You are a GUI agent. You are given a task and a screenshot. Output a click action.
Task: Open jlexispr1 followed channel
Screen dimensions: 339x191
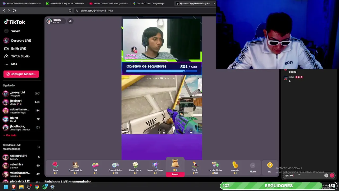21,102
